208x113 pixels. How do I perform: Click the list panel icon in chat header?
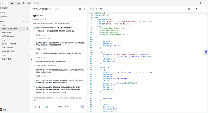84,9
